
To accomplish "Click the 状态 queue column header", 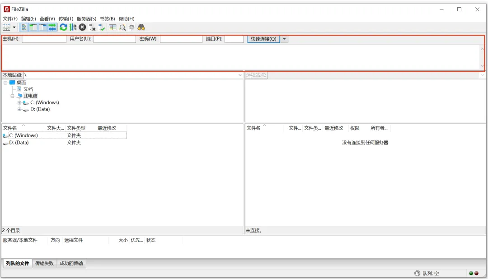I will (164, 241).
